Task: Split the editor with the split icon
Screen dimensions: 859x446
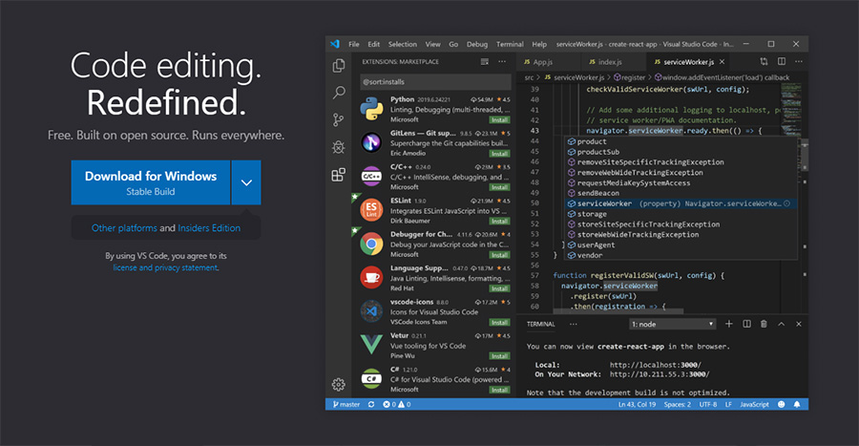Action: click(x=782, y=61)
